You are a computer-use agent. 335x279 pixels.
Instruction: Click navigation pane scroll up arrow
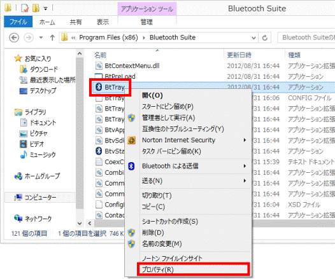click(x=80, y=53)
